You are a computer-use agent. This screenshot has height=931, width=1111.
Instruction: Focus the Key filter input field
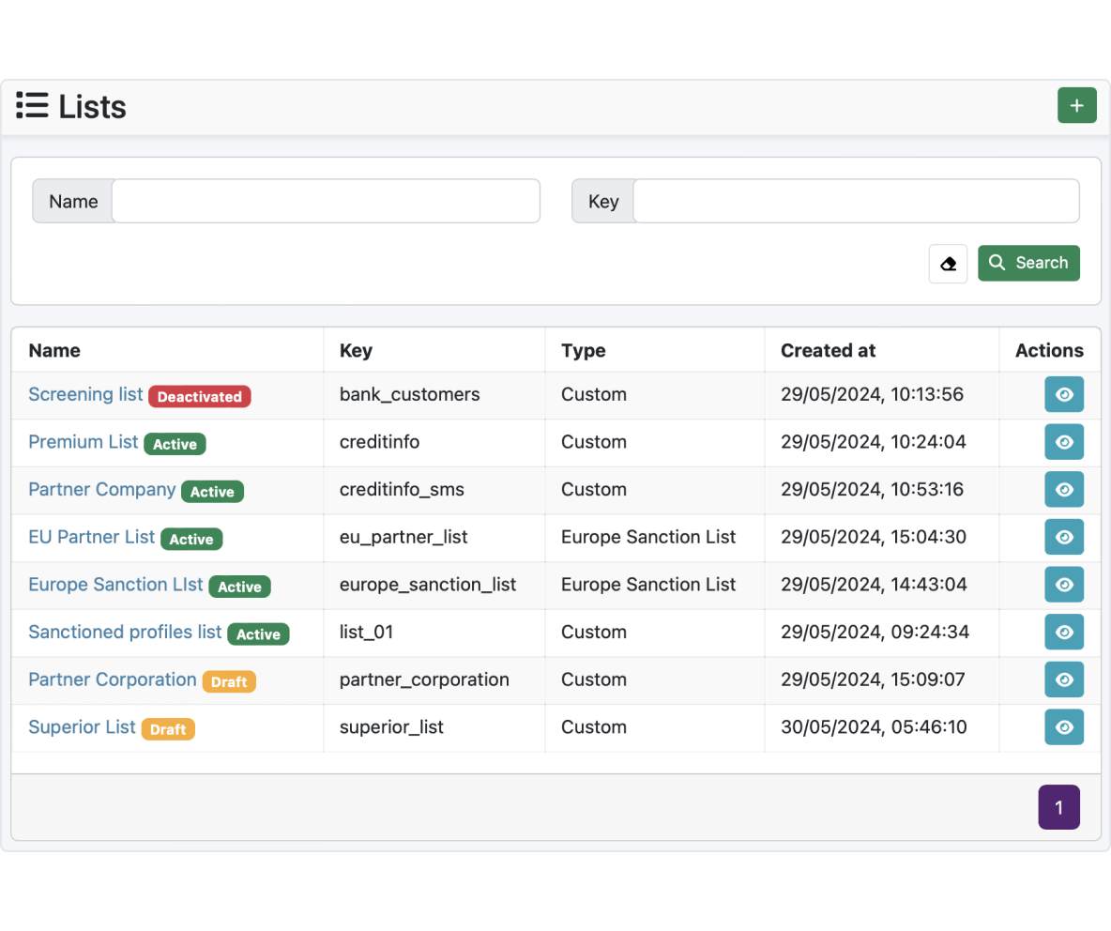click(856, 201)
